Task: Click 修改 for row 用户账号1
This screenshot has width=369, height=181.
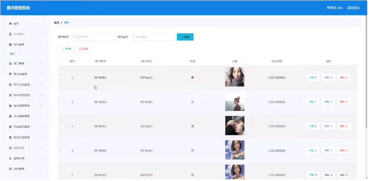Action: pos(329,77)
